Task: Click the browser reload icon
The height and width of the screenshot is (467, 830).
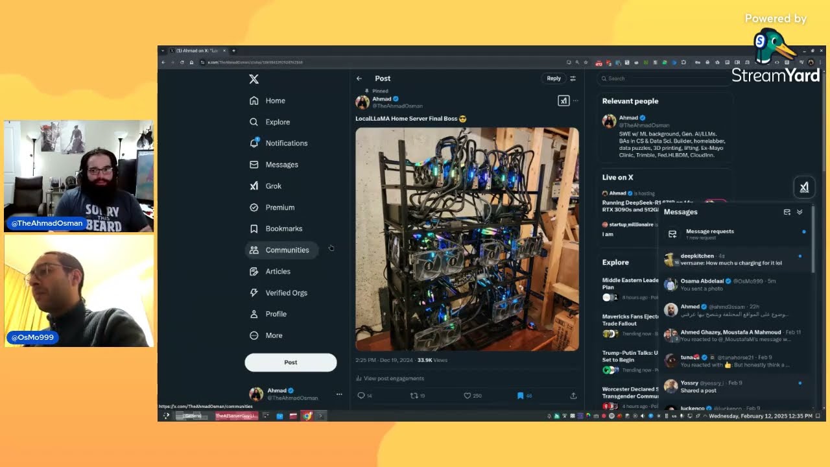Action: [x=182, y=62]
